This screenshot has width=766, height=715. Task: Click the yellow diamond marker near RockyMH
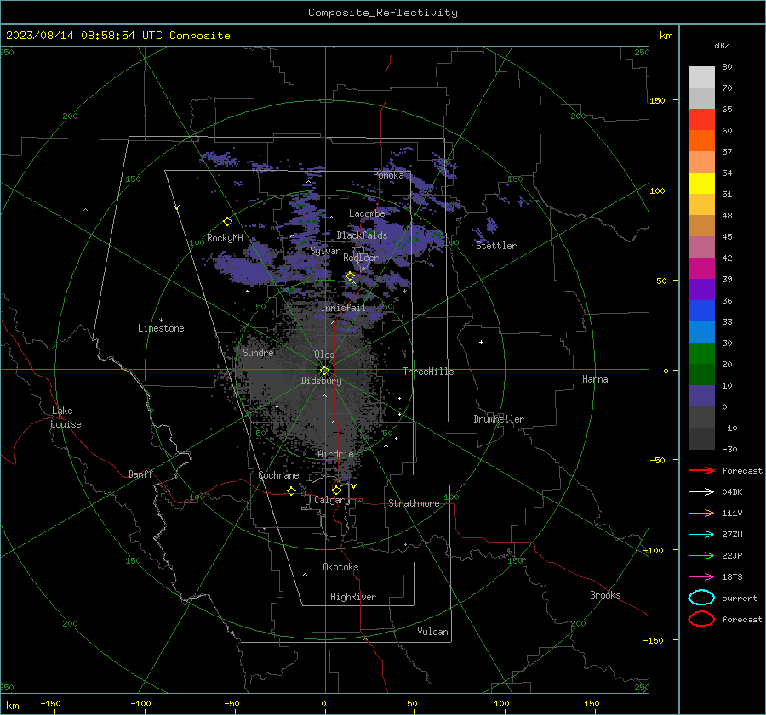(227, 222)
